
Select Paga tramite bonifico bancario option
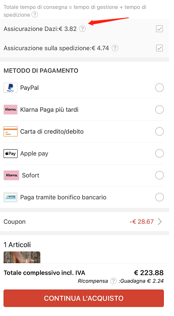pyautogui.click(x=159, y=197)
